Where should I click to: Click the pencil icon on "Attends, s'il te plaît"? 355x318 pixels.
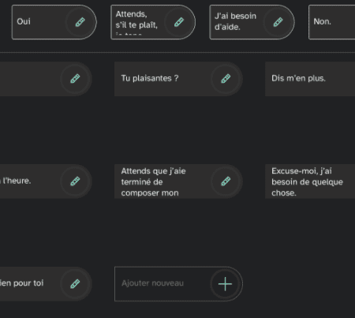[179, 22]
